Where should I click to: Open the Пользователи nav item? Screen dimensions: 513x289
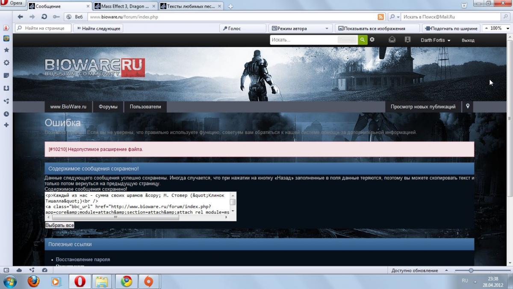[x=145, y=107]
